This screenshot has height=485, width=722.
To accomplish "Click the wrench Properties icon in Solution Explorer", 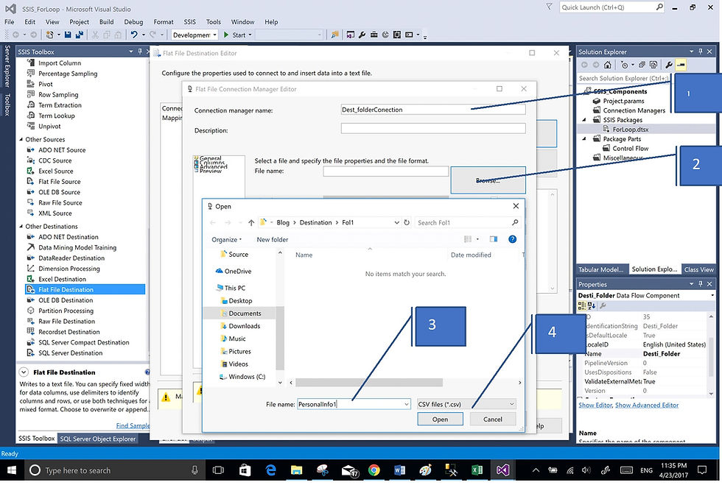I will [x=669, y=65].
